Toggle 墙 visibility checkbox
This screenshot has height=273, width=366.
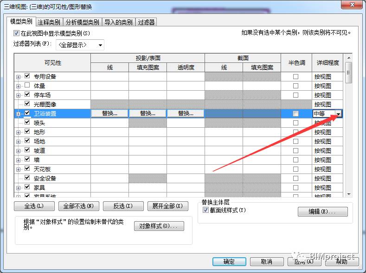click(27, 159)
